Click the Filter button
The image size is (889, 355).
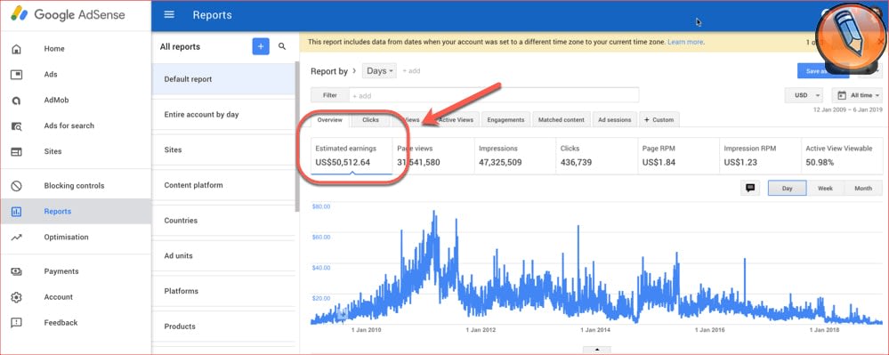pos(330,95)
